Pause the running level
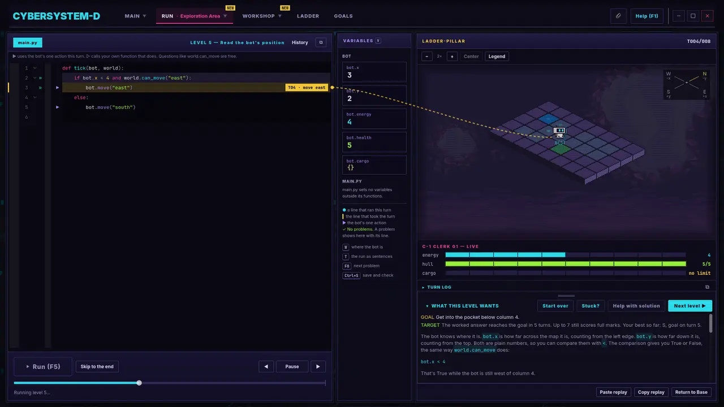This screenshot has height=407, width=724. pyautogui.click(x=292, y=366)
